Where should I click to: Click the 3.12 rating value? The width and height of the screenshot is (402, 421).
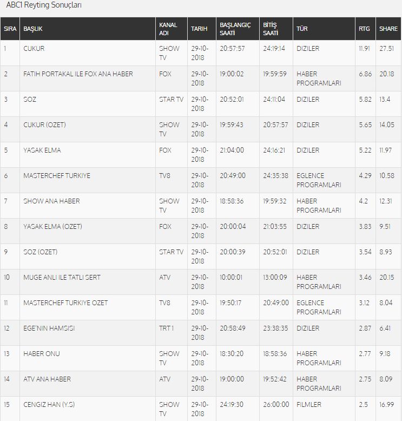tap(364, 303)
